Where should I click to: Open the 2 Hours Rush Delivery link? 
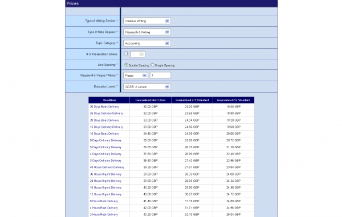pyautogui.click(x=104, y=215)
